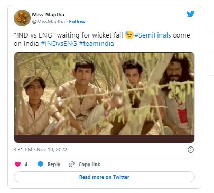Like the tweet with the heart icon
The width and height of the screenshot is (214, 193).
(x=17, y=164)
